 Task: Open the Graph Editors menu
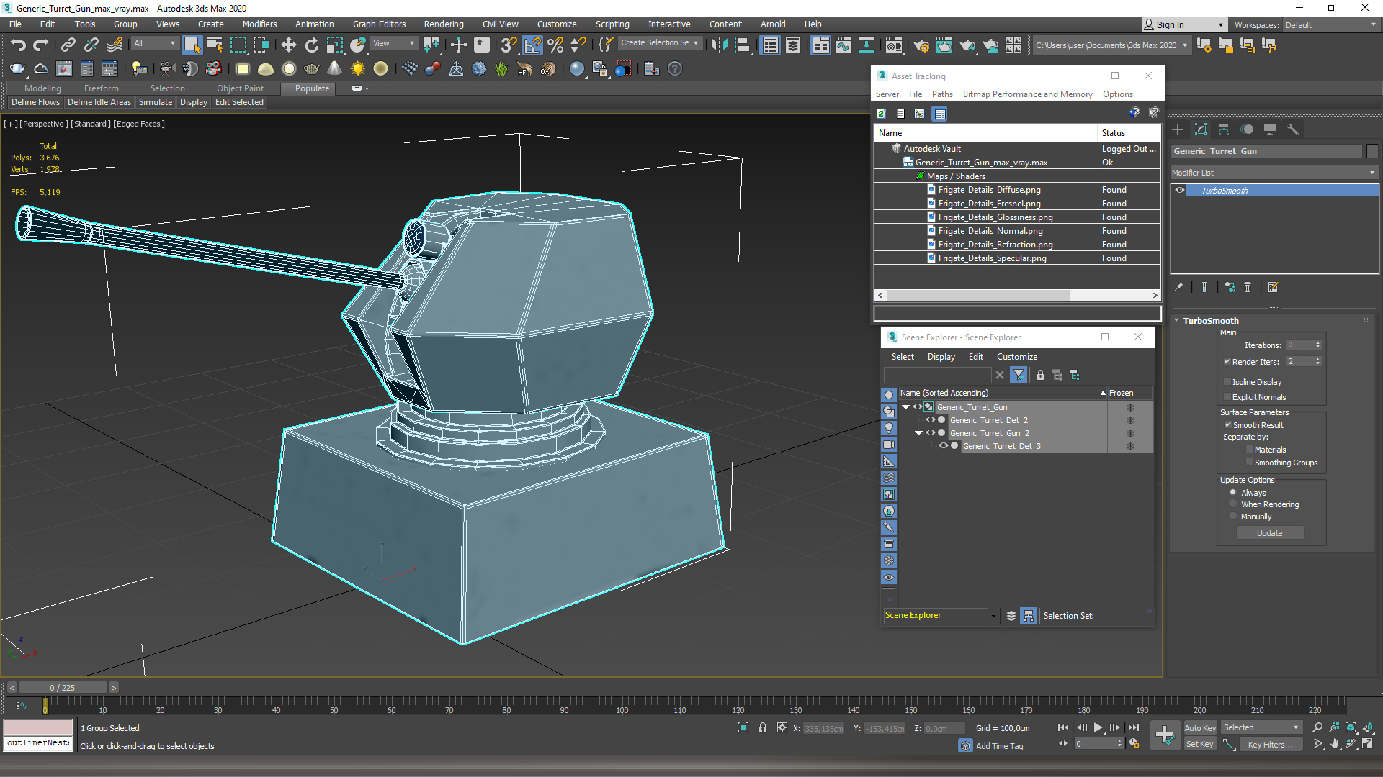point(379,24)
